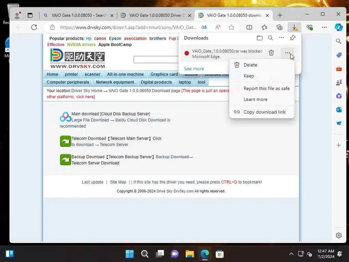Image resolution: width=349 pixels, height=262 pixels.
Task: Open the Home navigation item
Action: (x=52, y=74)
